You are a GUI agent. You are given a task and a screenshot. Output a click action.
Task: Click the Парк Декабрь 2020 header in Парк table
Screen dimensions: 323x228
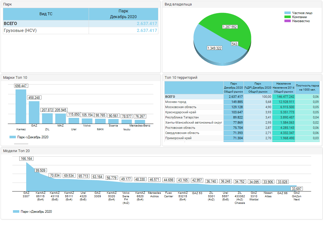click(x=123, y=14)
